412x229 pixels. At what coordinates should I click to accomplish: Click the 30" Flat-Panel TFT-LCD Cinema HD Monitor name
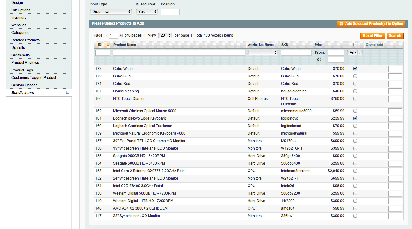pyautogui.click(x=149, y=141)
